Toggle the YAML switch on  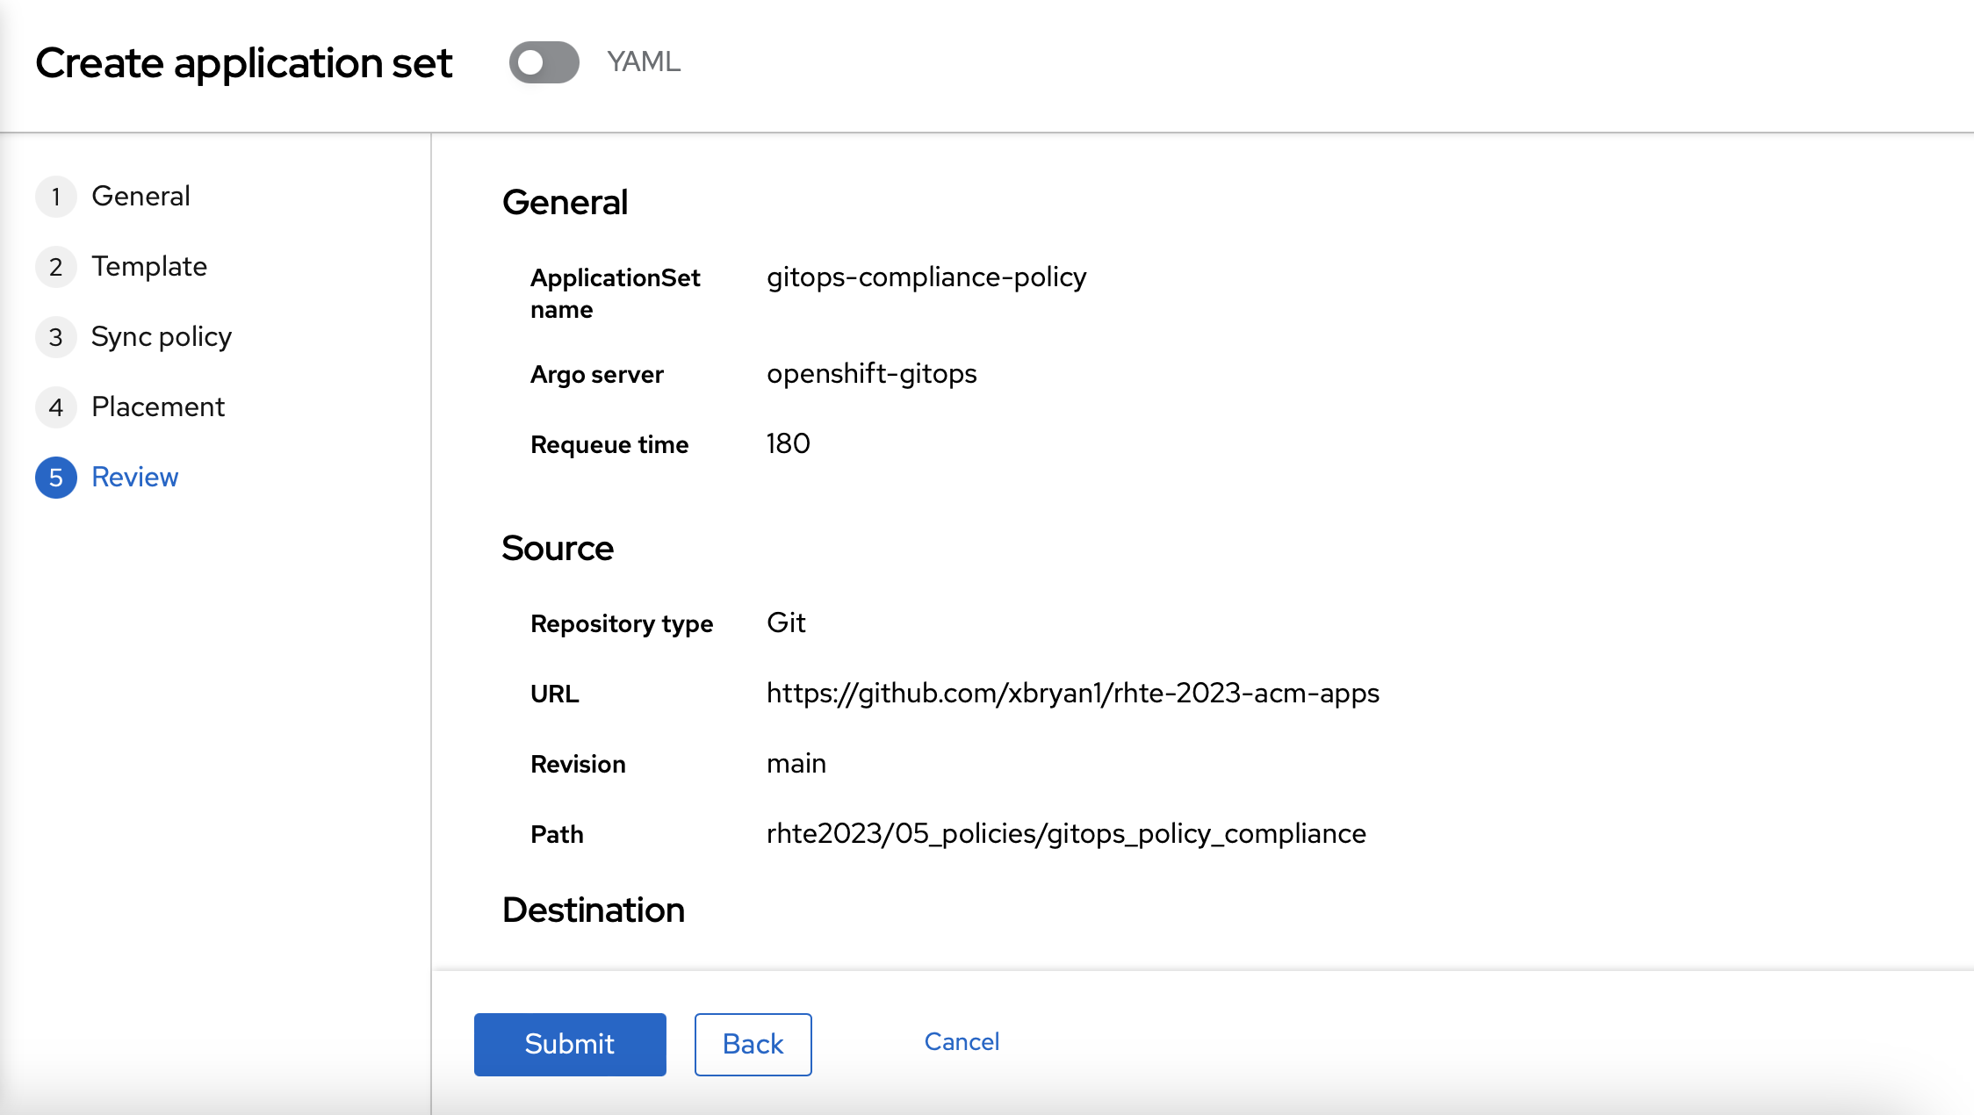coord(544,62)
